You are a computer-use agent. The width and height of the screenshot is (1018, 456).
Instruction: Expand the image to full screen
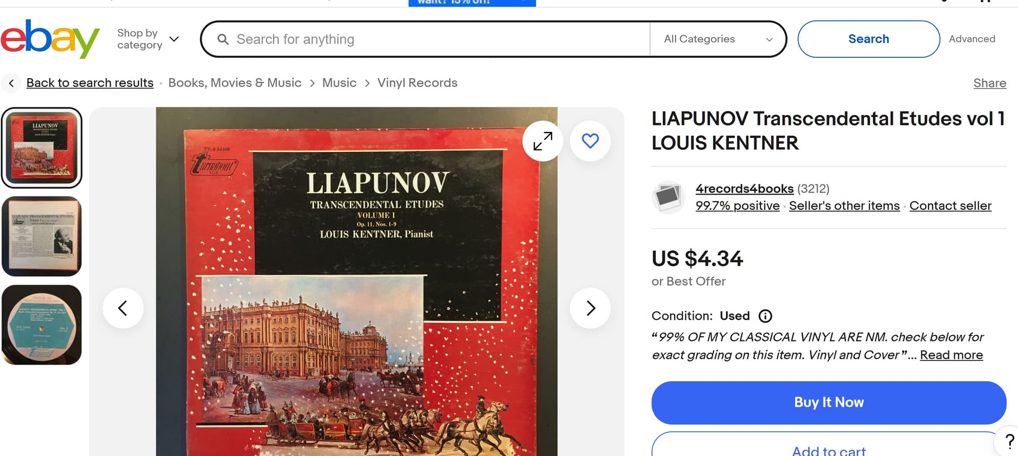[x=542, y=141]
